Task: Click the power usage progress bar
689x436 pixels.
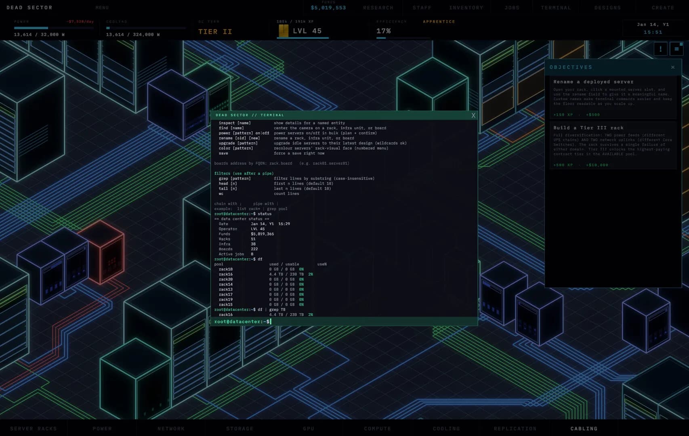Action: point(54,28)
